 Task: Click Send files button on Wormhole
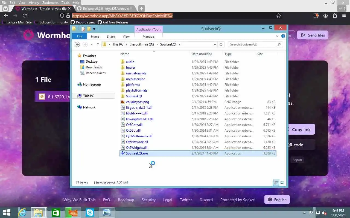(313, 35)
